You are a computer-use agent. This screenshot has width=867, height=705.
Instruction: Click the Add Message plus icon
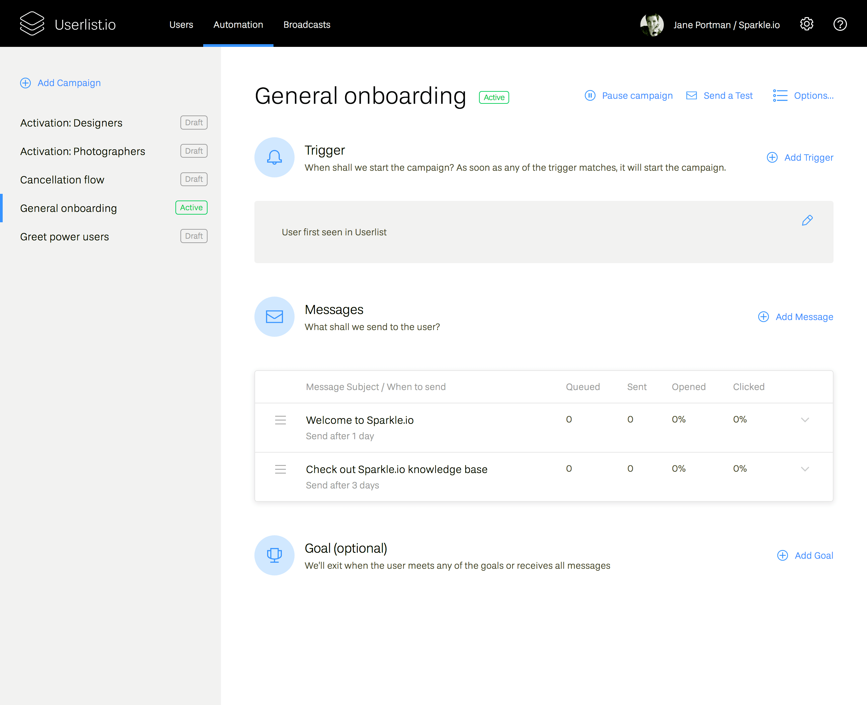pyautogui.click(x=763, y=317)
